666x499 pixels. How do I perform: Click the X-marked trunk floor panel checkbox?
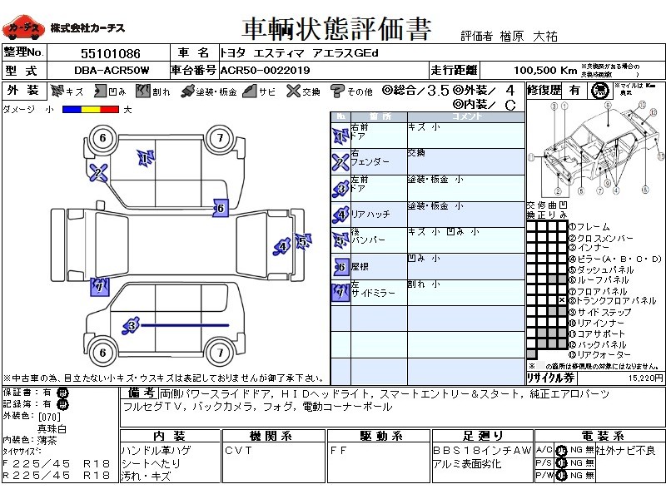point(563,300)
